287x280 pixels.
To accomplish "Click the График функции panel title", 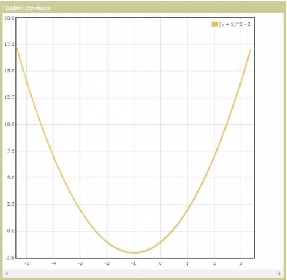I will pos(26,8).
